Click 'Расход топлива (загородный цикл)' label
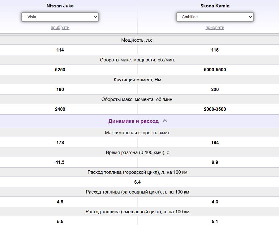 click(x=137, y=192)
